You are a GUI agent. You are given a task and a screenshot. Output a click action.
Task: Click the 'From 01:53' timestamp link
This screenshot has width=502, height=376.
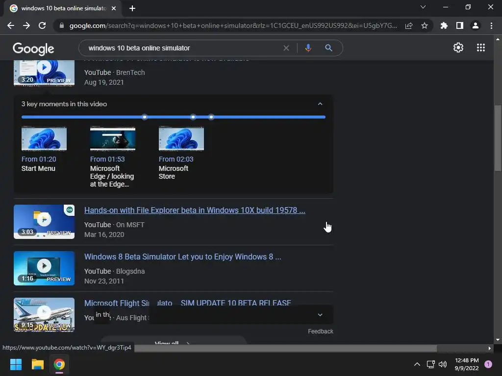(x=107, y=159)
